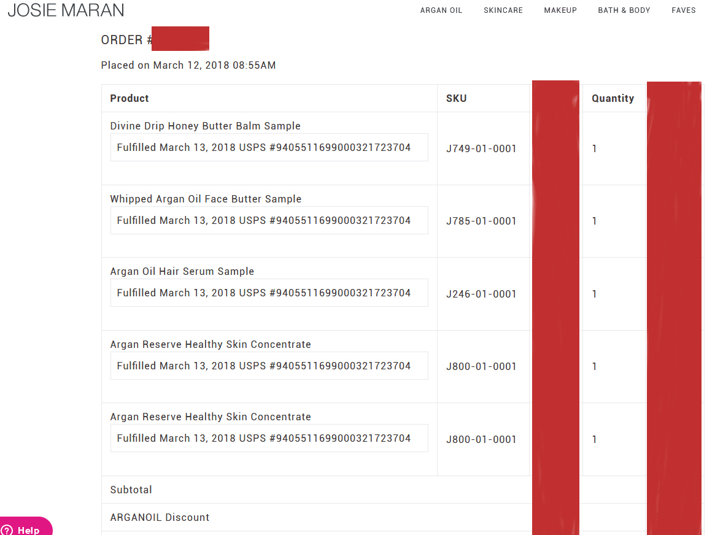The image size is (723, 535).
Task: Open the BATH & BODY menu
Action: click(624, 10)
